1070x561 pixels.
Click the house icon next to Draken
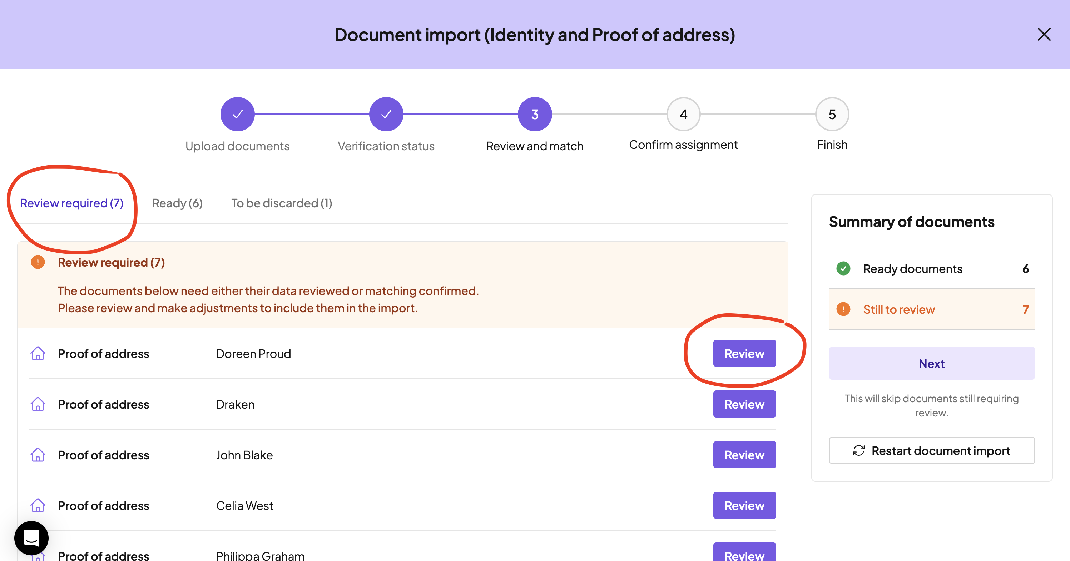pyautogui.click(x=38, y=404)
